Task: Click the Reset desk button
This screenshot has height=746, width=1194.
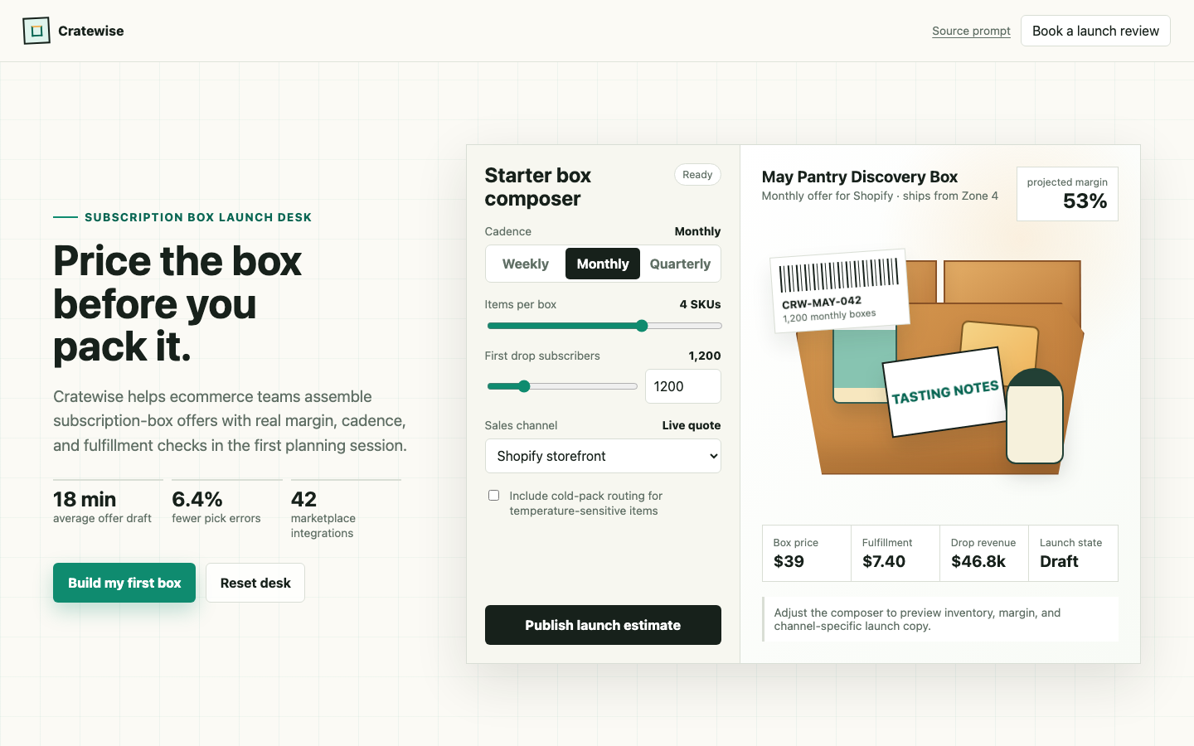Action: pos(255,583)
